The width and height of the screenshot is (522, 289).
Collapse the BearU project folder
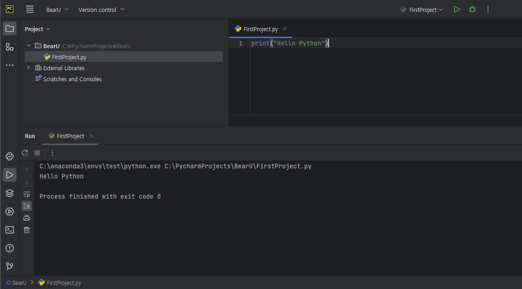28,45
